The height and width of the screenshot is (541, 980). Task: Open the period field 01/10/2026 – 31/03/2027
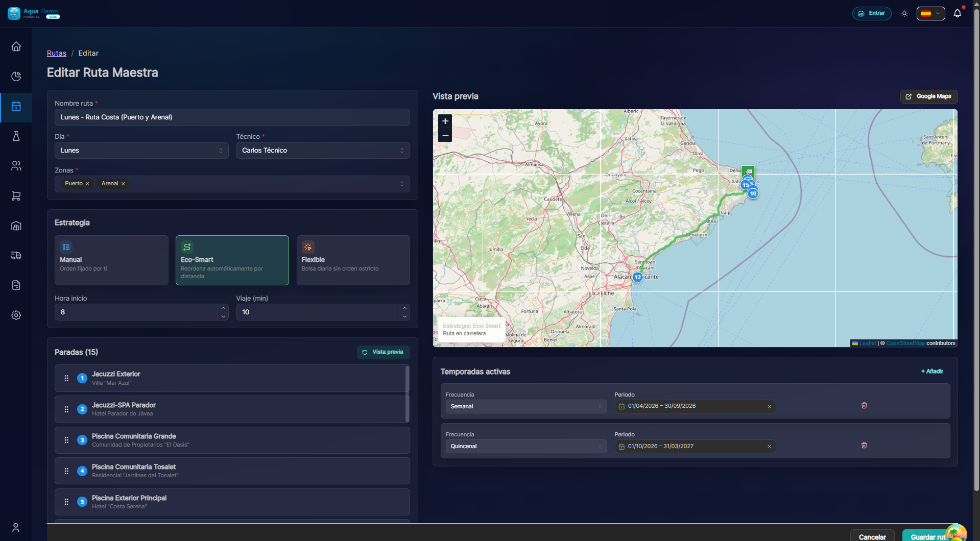695,447
